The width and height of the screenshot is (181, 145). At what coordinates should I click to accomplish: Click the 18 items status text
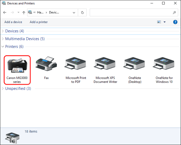coord(31,131)
